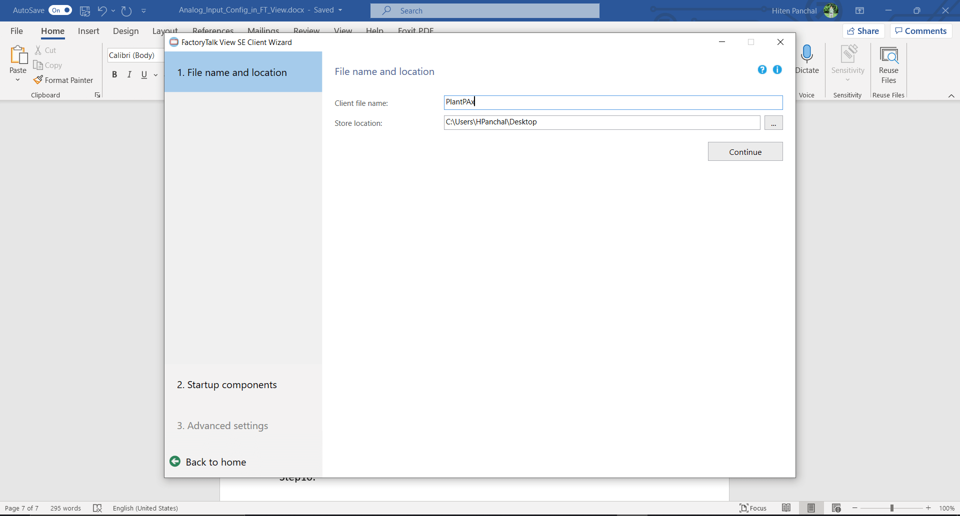
Task: Click the 100% zoom level value
Action: click(x=946, y=508)
